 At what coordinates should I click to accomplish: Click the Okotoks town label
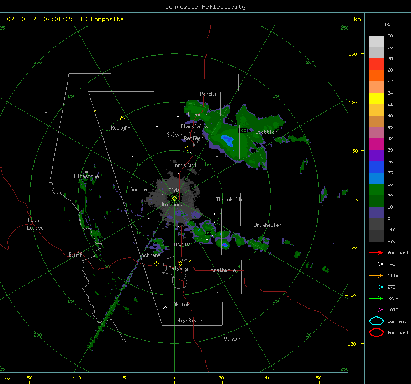183,305
